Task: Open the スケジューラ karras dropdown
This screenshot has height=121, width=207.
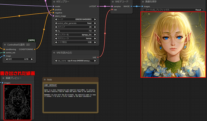Action: (x=75, y=38)
